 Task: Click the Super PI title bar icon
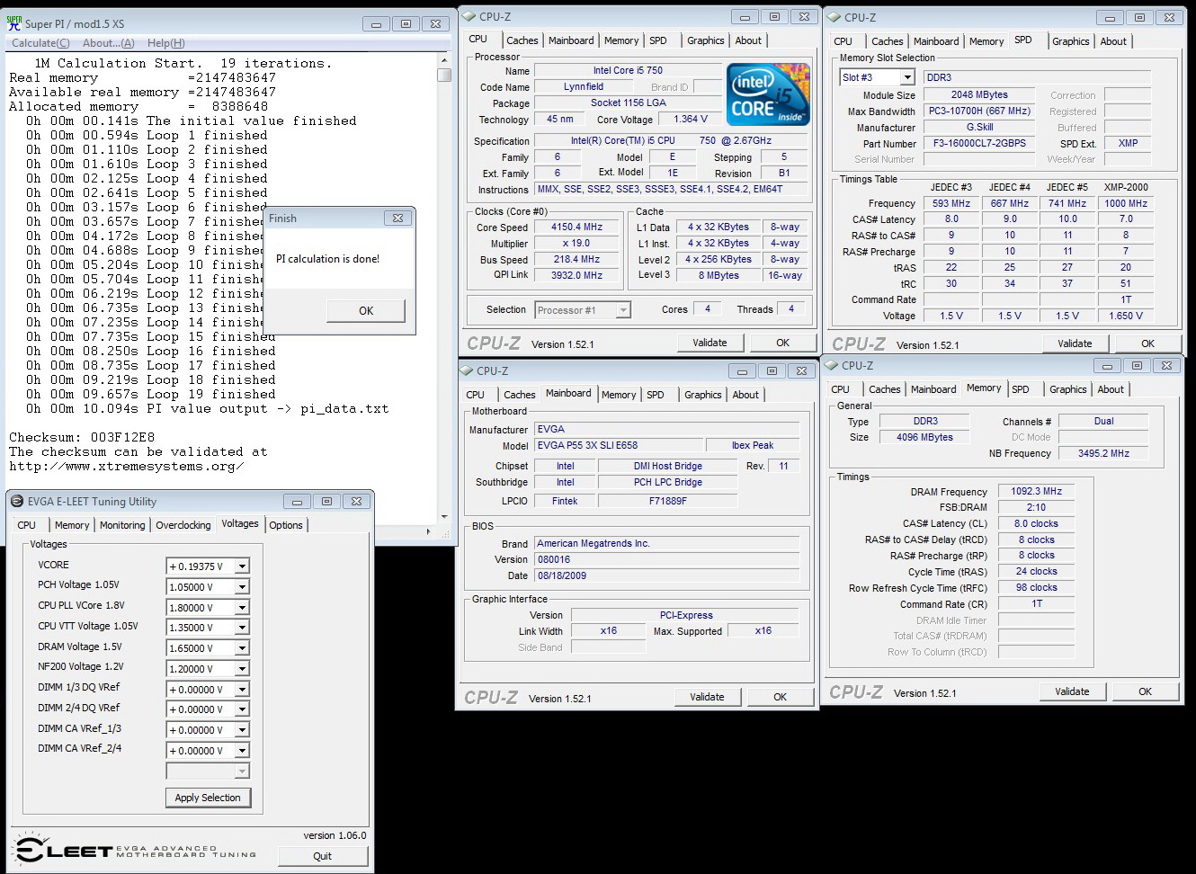tap(13, 23)
